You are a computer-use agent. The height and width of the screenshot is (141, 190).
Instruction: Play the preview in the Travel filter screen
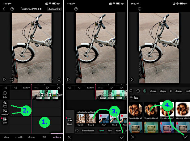point(68,79)
